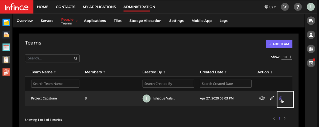Switch to the Settings tab

point(176,21)
